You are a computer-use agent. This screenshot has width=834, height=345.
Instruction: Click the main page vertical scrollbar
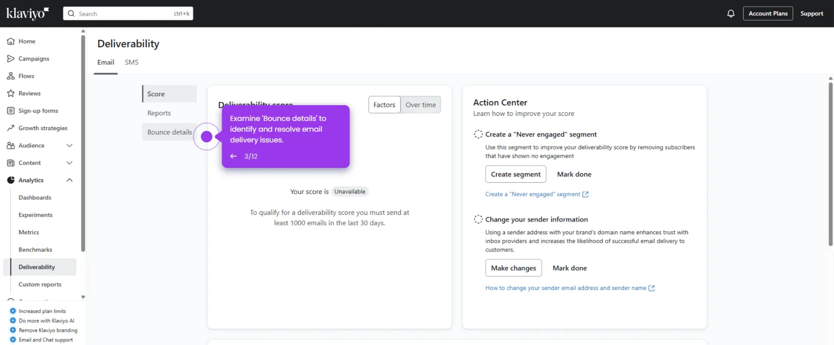[x=830, y=164]
